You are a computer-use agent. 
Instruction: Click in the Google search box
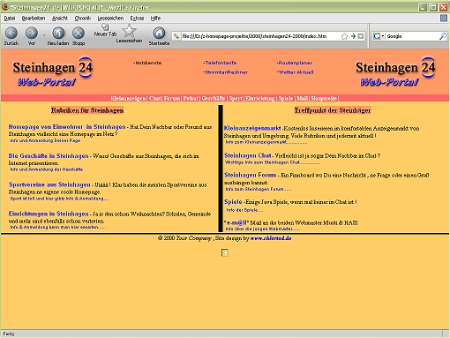pos(412,36)
